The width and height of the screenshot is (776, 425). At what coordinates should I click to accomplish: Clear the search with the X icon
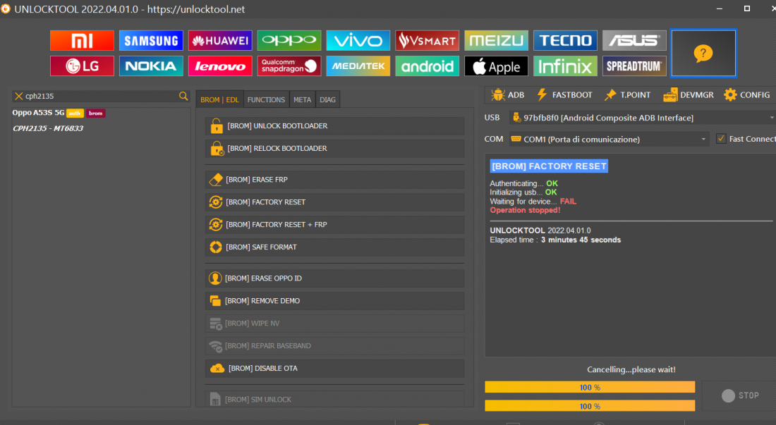click(x=19, y=96)
